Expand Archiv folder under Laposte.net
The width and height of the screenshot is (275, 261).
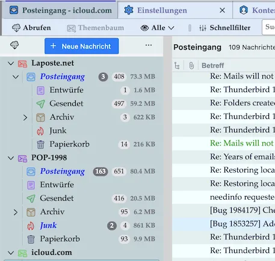tap(25, 117)
